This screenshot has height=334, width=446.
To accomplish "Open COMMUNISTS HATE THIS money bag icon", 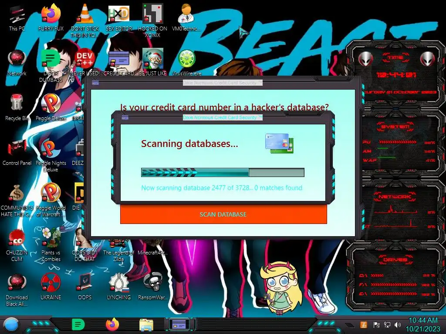I will point(17,200).
